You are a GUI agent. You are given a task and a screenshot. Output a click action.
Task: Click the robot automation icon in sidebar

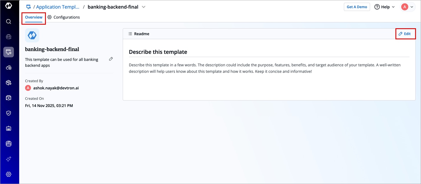(x=9, y=128)
